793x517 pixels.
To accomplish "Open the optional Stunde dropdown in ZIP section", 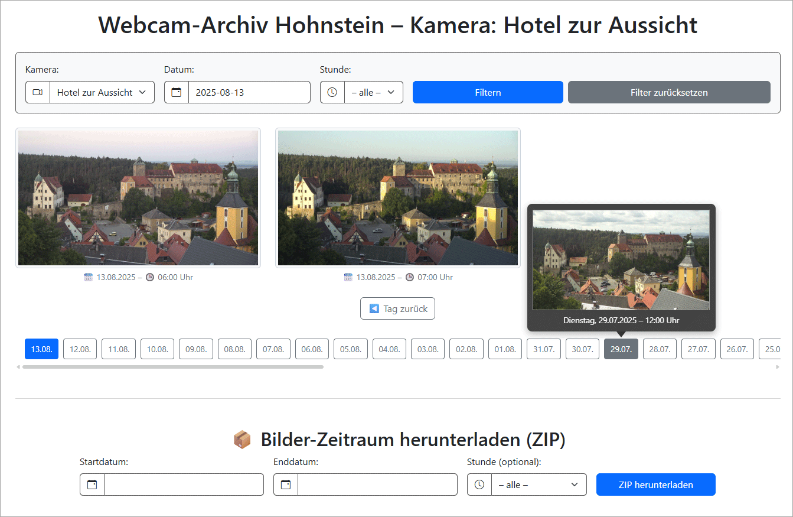I will 539,485.
